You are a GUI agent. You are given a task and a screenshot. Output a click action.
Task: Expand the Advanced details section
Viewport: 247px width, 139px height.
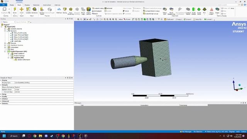pyautogui.click(x=1, y=101)
